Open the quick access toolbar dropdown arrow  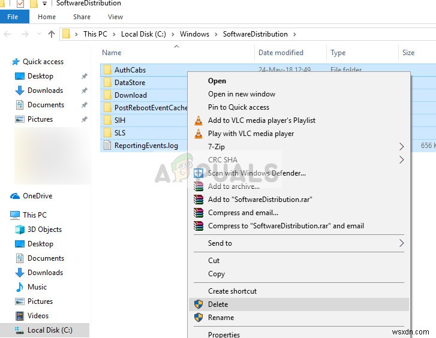click(44, 4)
